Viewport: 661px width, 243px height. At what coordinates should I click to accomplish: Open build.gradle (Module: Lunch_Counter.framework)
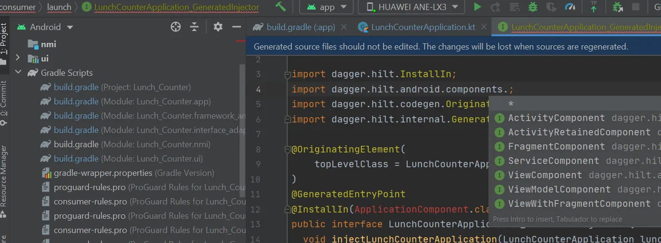pyautogui.click(x=143, y=116)
